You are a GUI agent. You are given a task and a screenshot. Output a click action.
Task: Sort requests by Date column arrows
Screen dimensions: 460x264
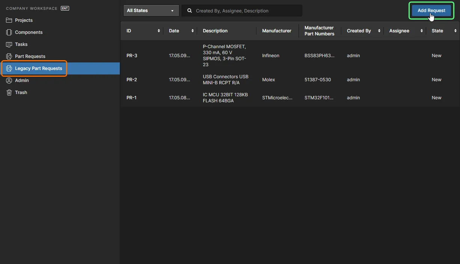193,31
